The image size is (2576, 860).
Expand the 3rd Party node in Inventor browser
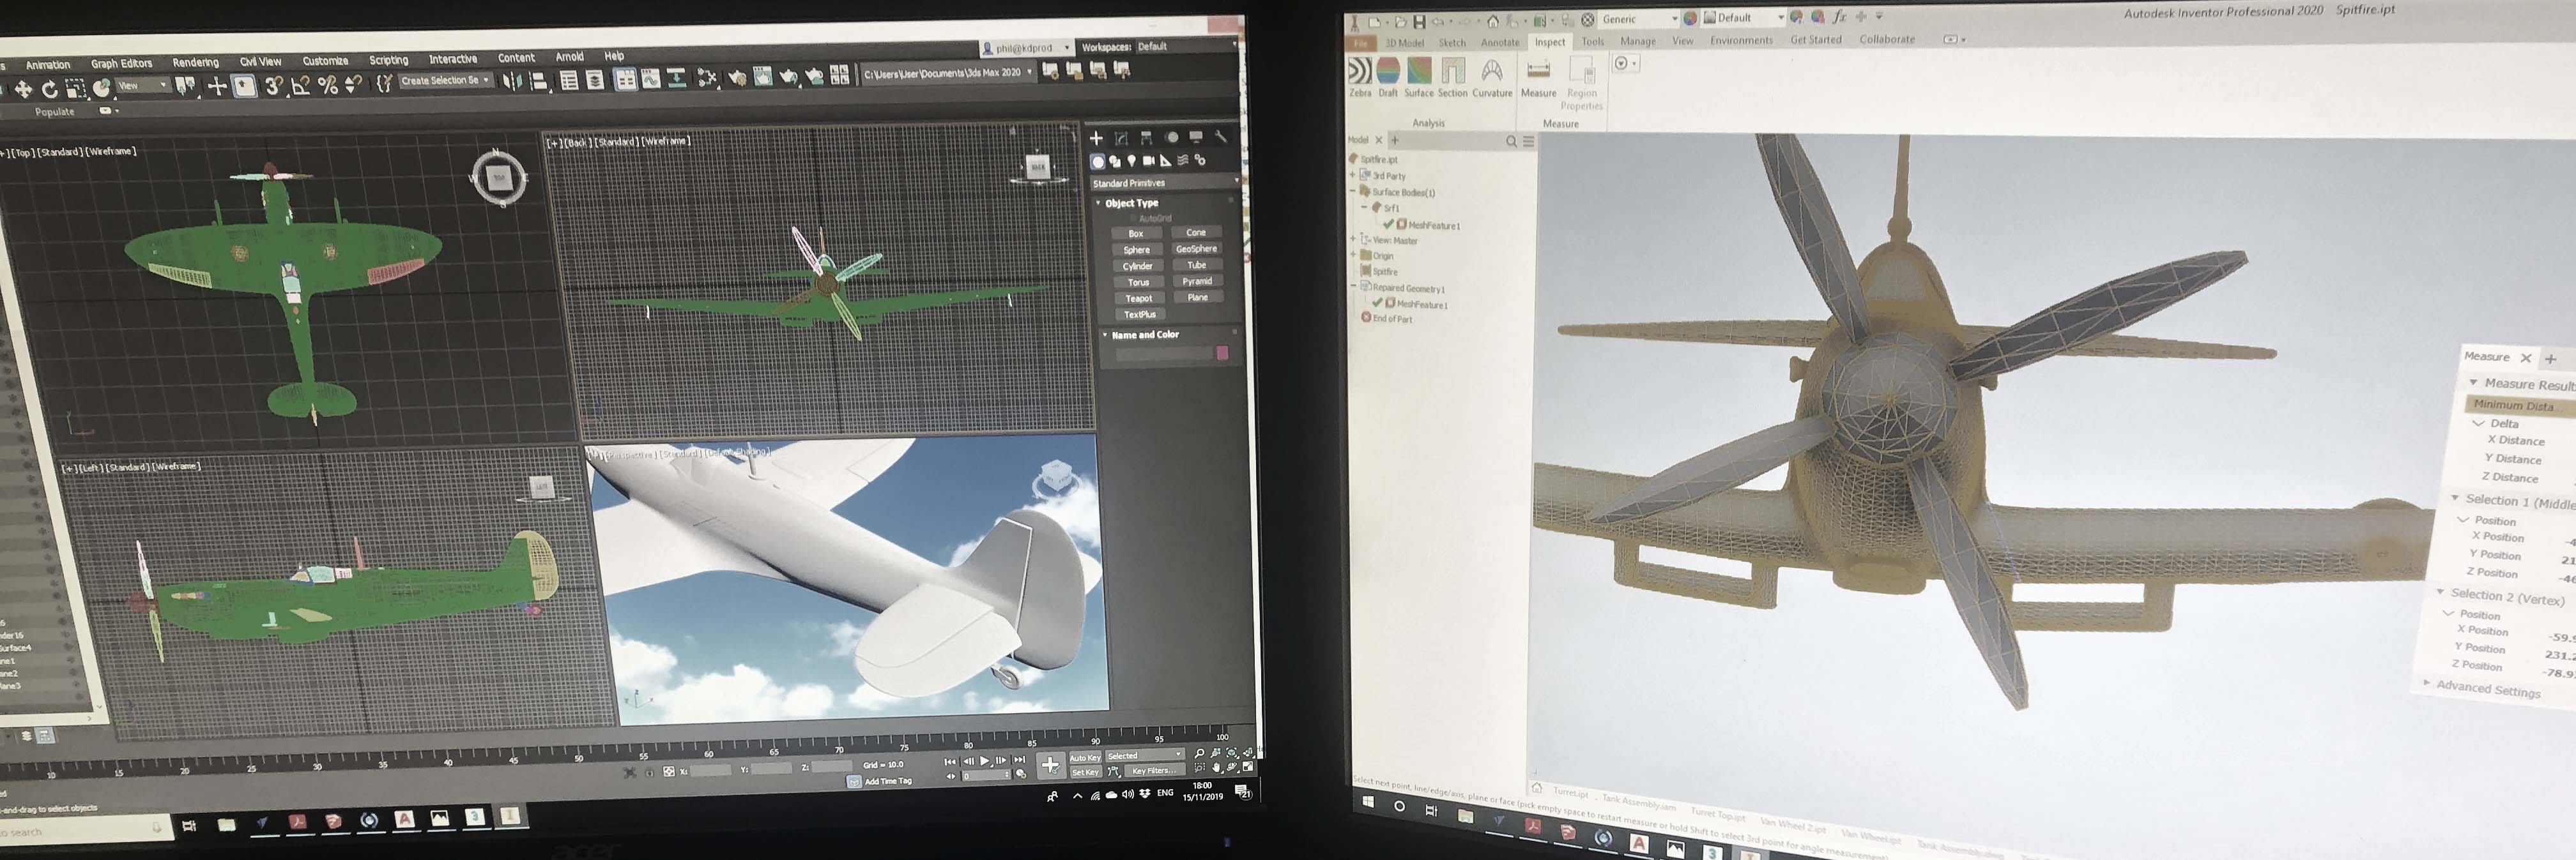(1353, 175)
